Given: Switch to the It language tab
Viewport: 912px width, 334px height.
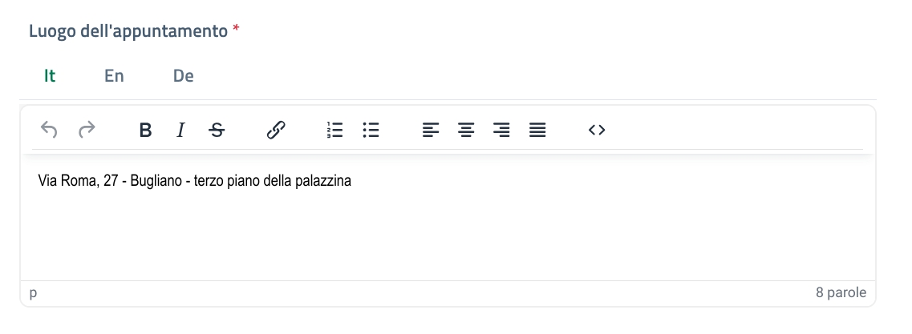Looking at the screenshot, I should [x=50, y=76].
